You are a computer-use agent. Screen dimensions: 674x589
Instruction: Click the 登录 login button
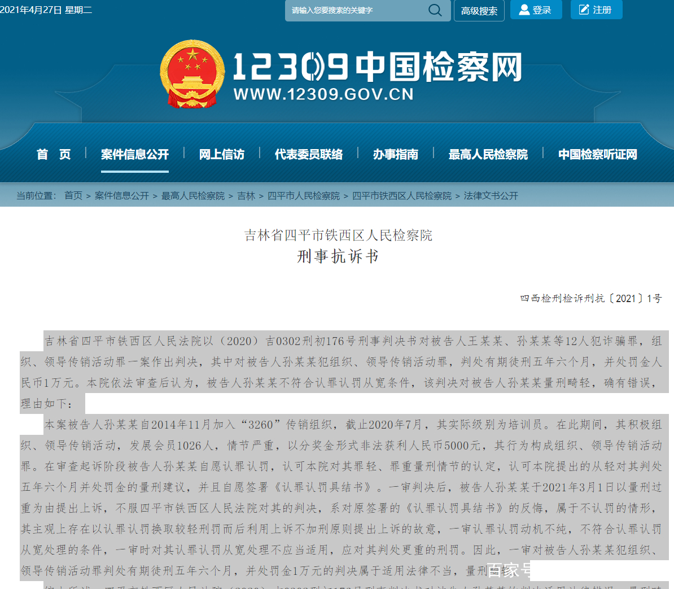click(x=536, y=10)
